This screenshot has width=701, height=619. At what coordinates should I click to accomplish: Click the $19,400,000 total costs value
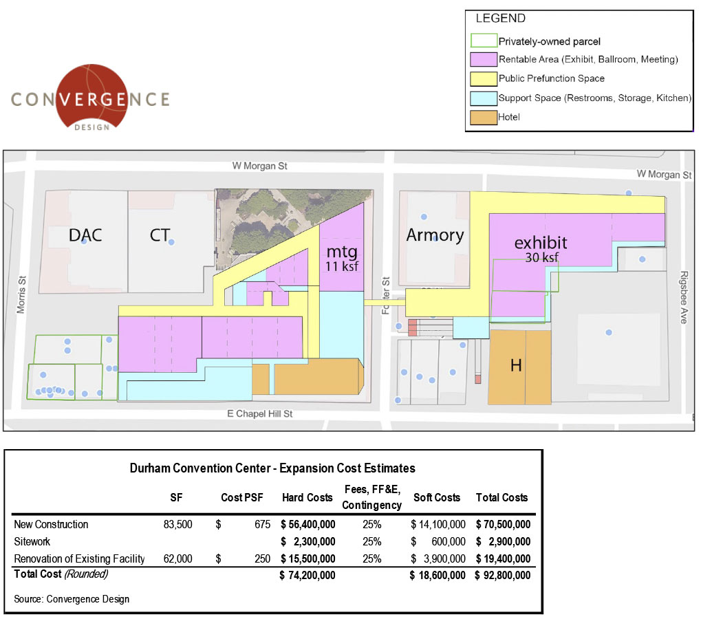(x=503, y=559)
